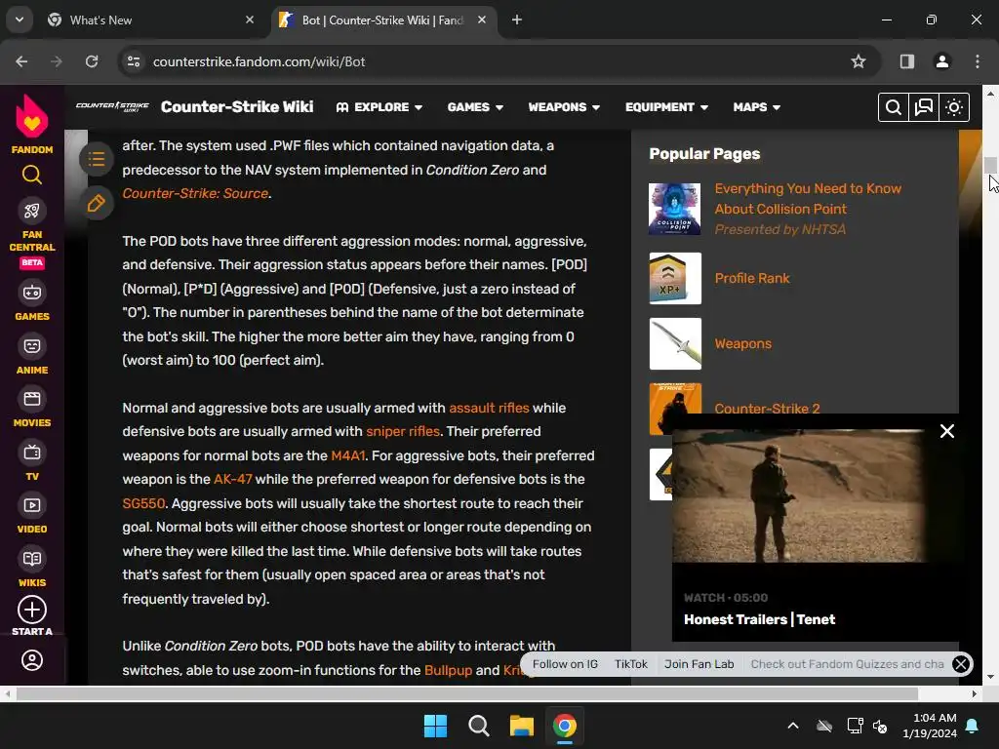
Task: Expand the Equipment menu
Action: (x=666, y=107)
